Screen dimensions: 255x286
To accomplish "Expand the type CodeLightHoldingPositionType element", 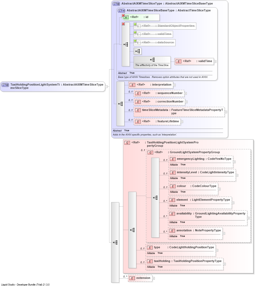I will (x=217, y=250).
